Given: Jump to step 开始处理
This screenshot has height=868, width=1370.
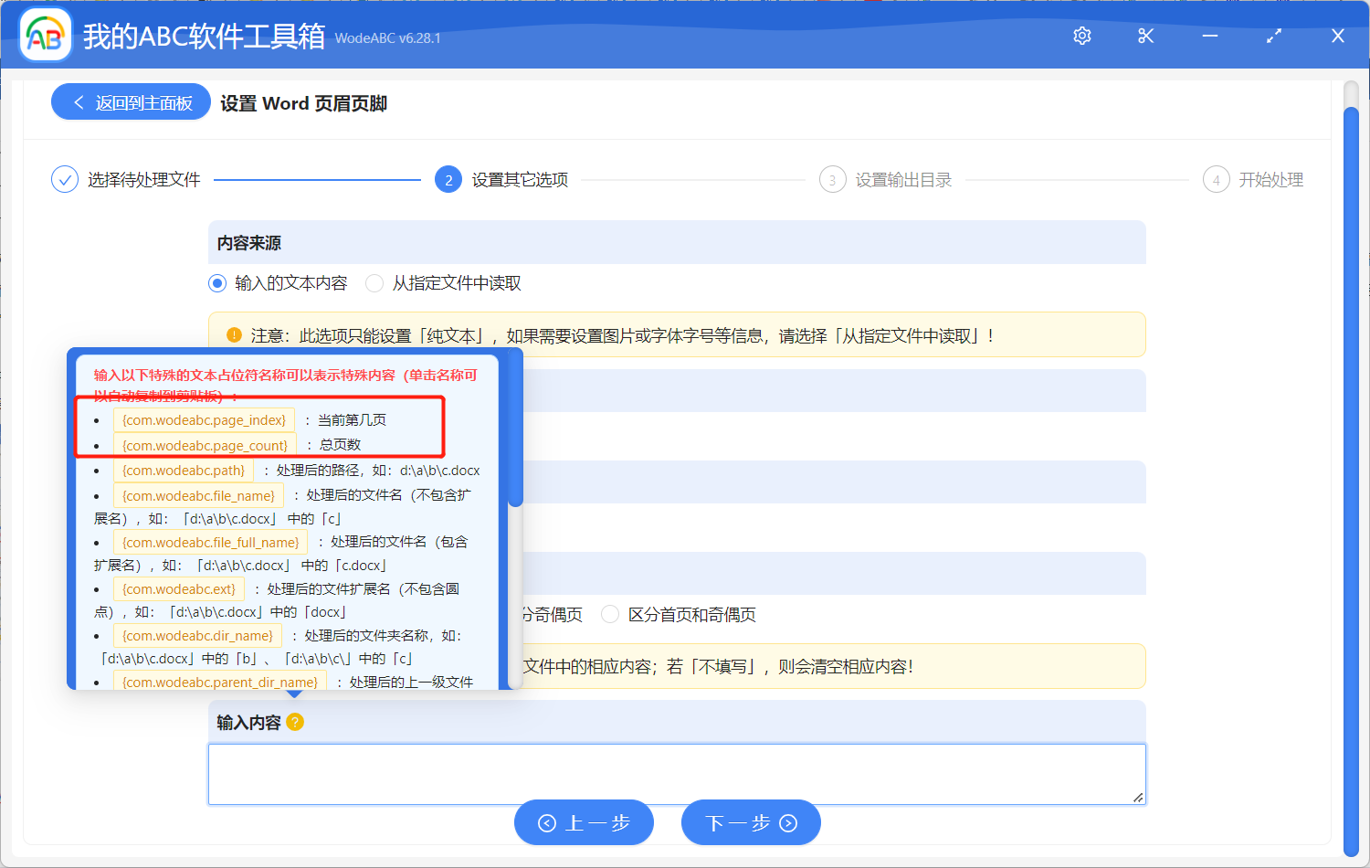Looking at the screenshot, I should click(x=1216, y=179).
